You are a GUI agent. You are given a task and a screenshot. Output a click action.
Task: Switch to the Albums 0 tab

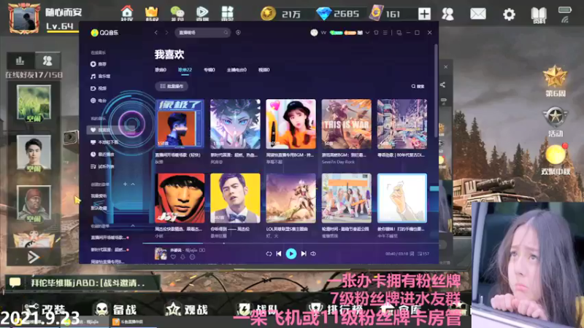click(x=210, y=69)
